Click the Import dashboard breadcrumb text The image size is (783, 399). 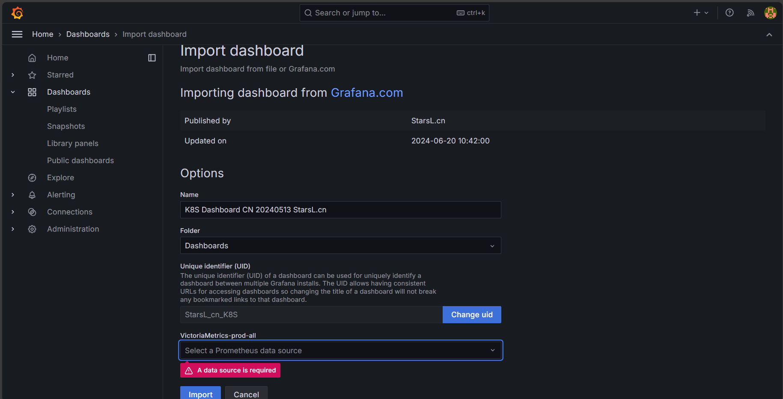155,34
